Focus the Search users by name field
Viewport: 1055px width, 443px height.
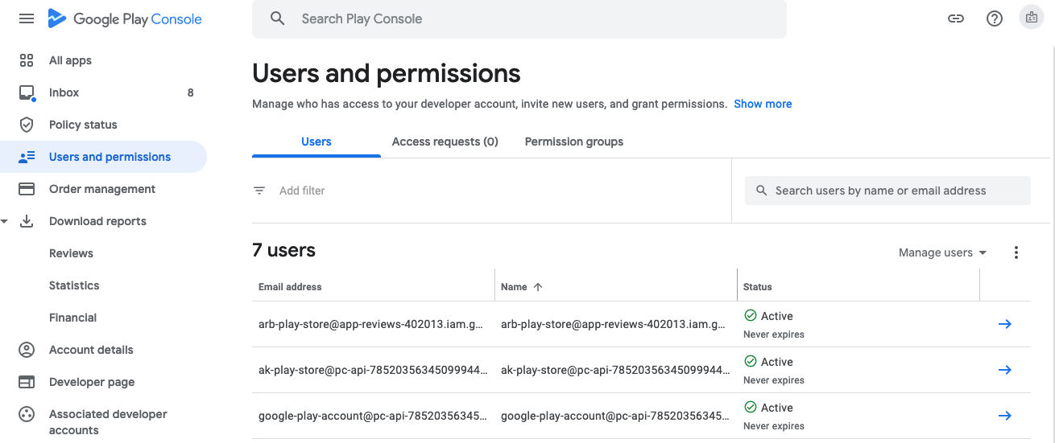887,191
